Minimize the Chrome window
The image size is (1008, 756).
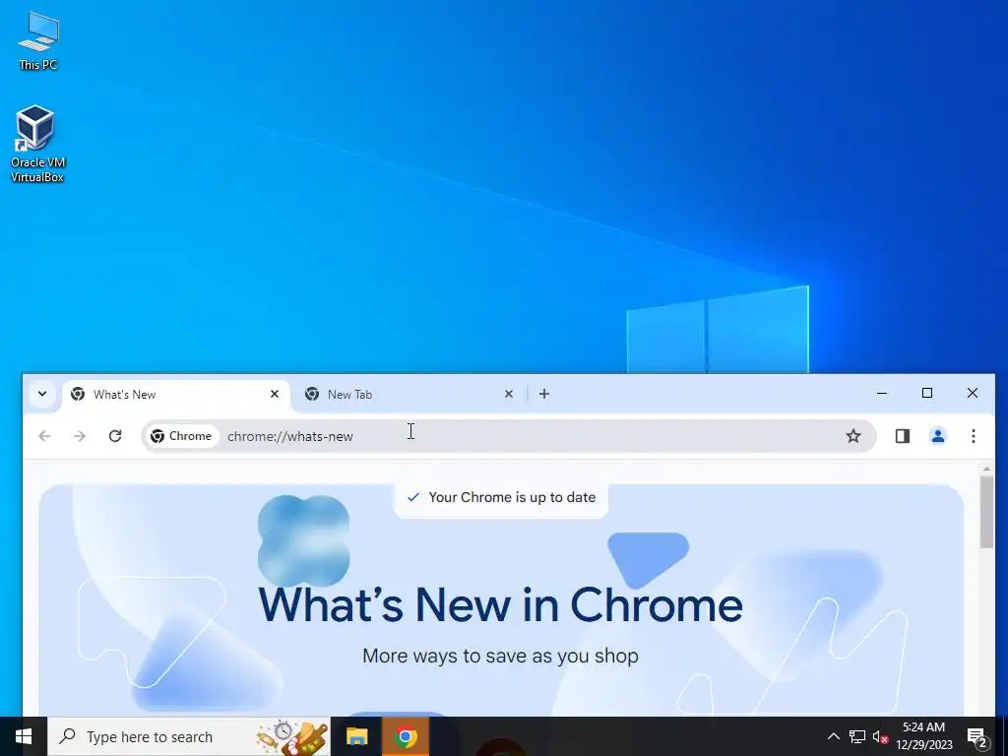(x=882, y=393)
